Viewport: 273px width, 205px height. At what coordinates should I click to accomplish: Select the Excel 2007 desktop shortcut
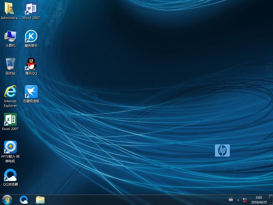tap(10, 122)
